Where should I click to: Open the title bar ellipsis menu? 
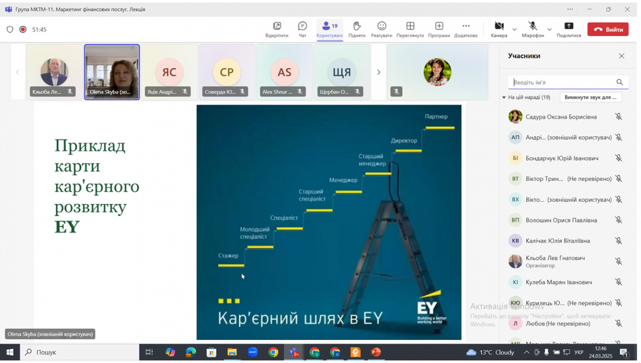pyautogui.click(x=569, y=9)
